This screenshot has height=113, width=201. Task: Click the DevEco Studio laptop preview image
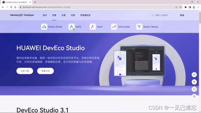[142, 61]
